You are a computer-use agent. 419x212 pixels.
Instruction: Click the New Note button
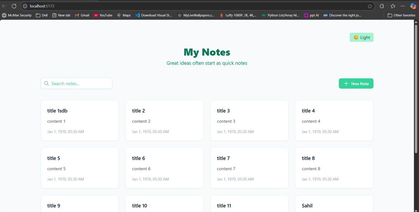coord(356,84)
